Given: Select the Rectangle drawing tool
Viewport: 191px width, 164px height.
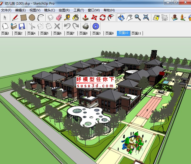Looking at the screenshot, I should tap(24, 18).
